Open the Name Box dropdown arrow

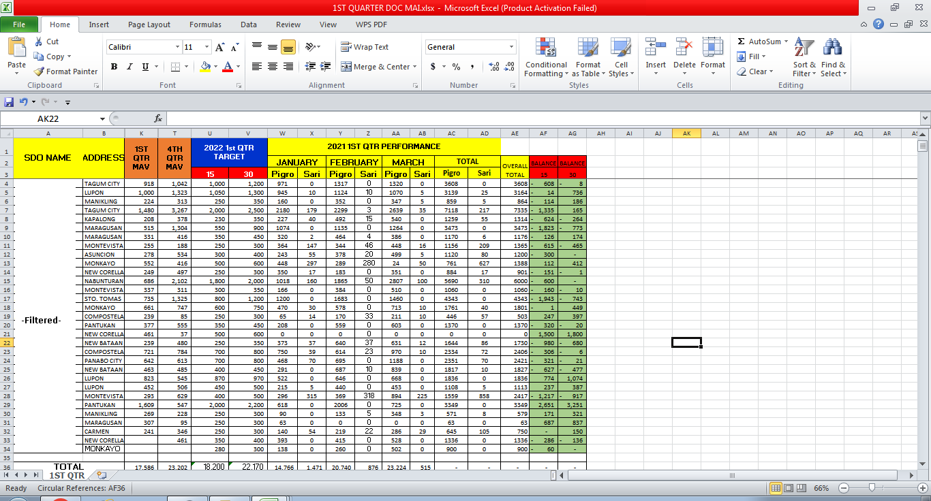[x=102, y=118]
